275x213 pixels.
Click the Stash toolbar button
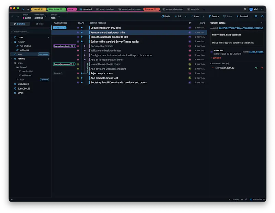[x=228, y=16]
